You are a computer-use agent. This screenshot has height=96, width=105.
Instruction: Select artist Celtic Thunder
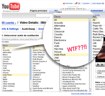click(39, 55)
